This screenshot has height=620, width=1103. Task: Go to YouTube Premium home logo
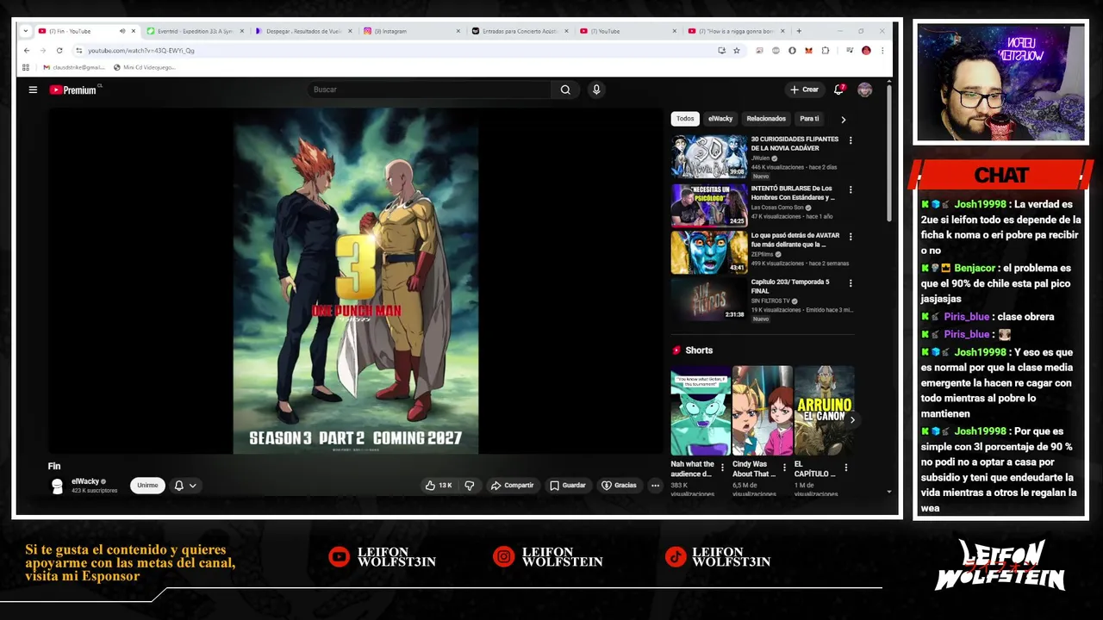[x=74, y=90]
